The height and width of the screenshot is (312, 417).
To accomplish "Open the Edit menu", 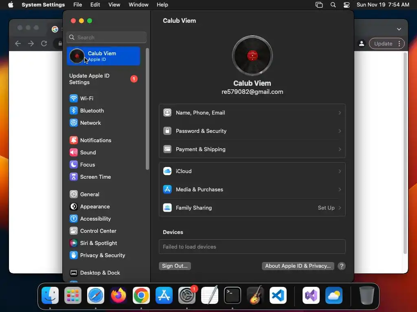I will tap(95, 5).
